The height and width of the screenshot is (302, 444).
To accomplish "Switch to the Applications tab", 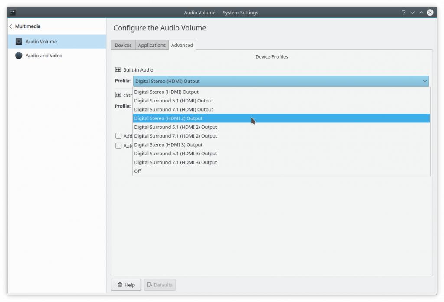I will [152, 45].
